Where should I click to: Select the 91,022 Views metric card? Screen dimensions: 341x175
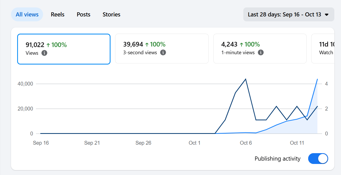[64, 49]
